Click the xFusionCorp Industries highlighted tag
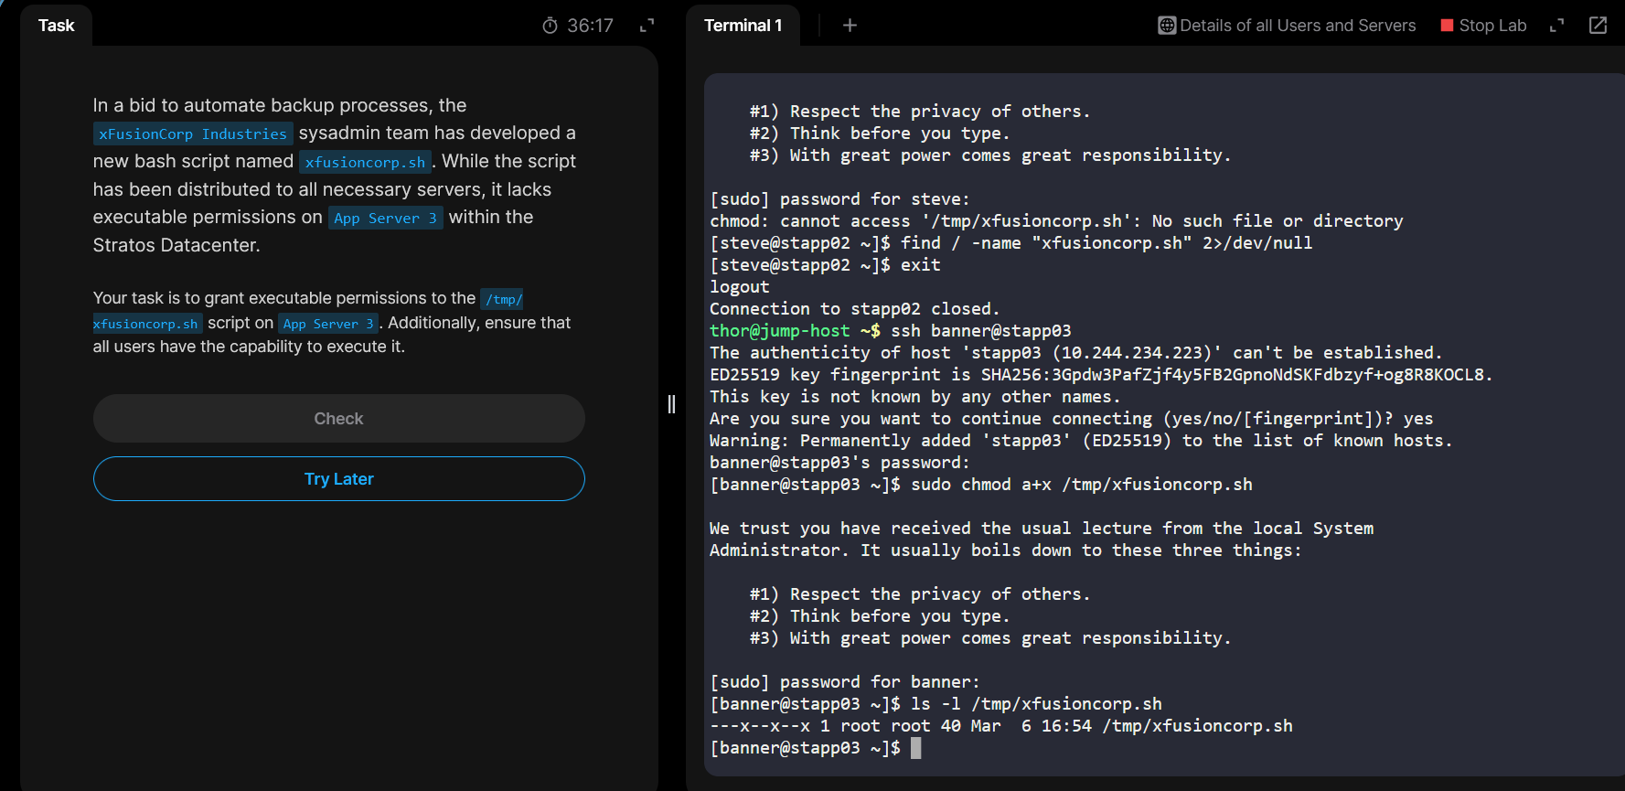 tap(193, 134)
